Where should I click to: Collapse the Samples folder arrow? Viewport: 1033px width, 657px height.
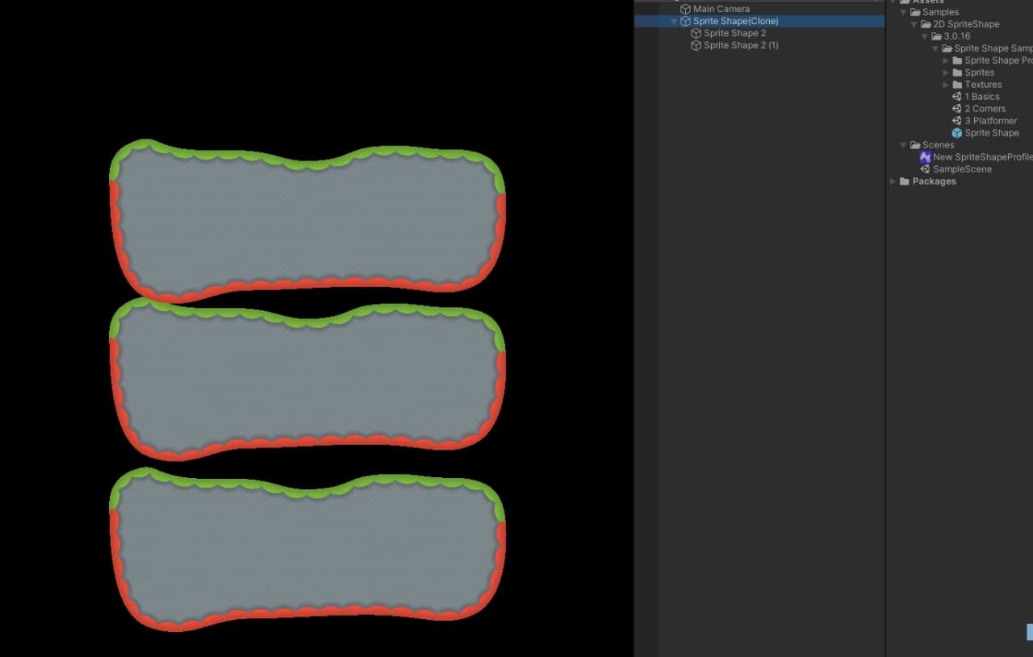pos(904,12)
